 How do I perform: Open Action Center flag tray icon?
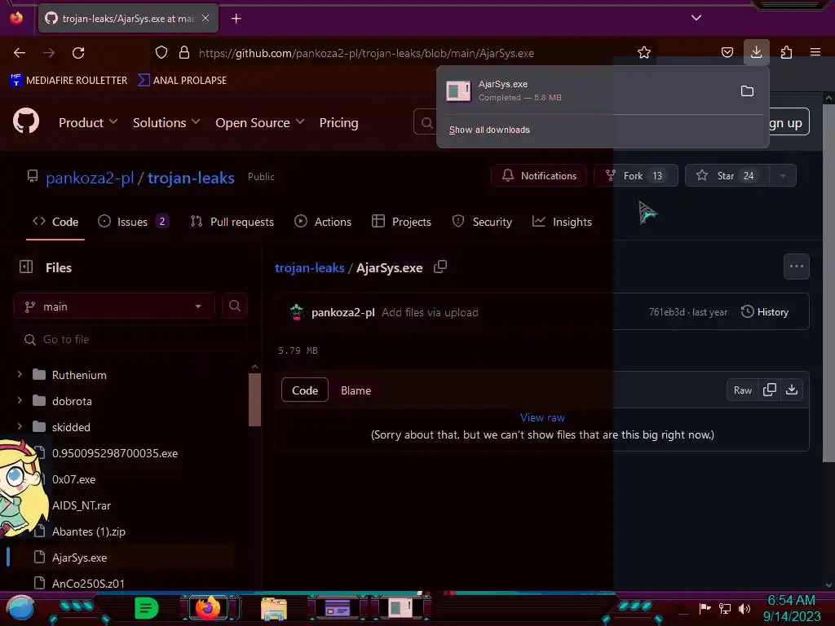pos(705,608)
